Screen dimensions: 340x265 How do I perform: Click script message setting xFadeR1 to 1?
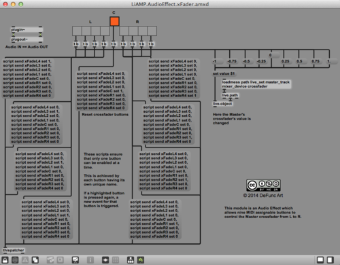[x=154, y=219]
